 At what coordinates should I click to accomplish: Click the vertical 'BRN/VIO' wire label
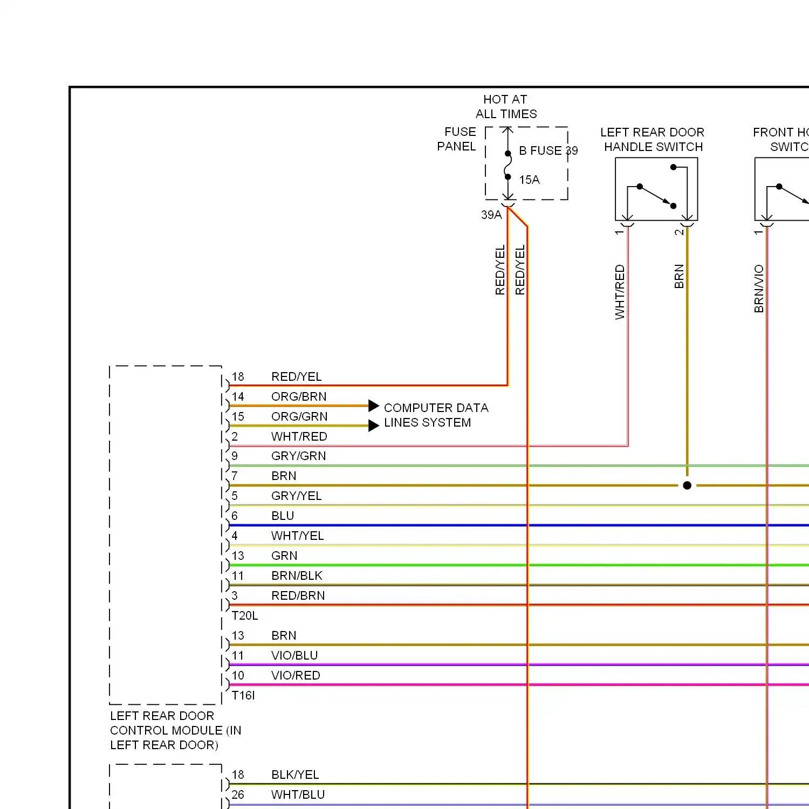(x=759, y=289)
